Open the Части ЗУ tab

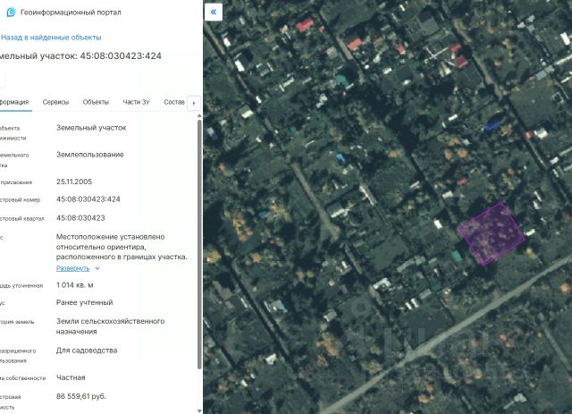coord(136,102)
